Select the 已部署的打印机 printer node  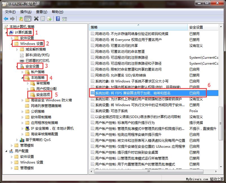pyautogui.click(x=37, y=60)
